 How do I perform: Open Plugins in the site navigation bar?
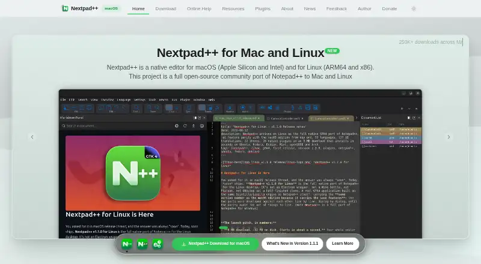(x=263, y=8)
